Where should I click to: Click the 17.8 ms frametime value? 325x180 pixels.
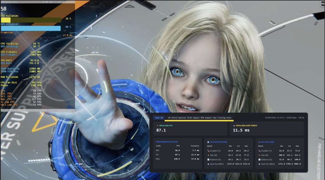[x=68, y=36]
